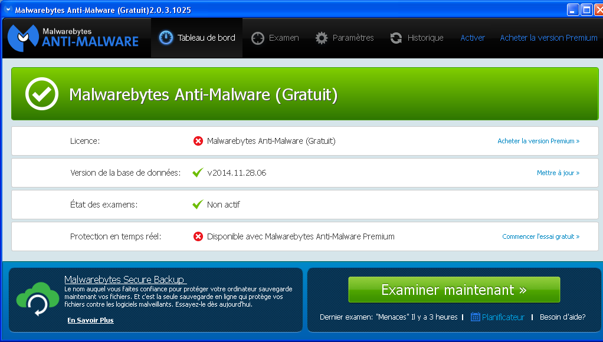The image size is (603, 342).
Task: Open the Paramètres tab
Action: (345, 38)
